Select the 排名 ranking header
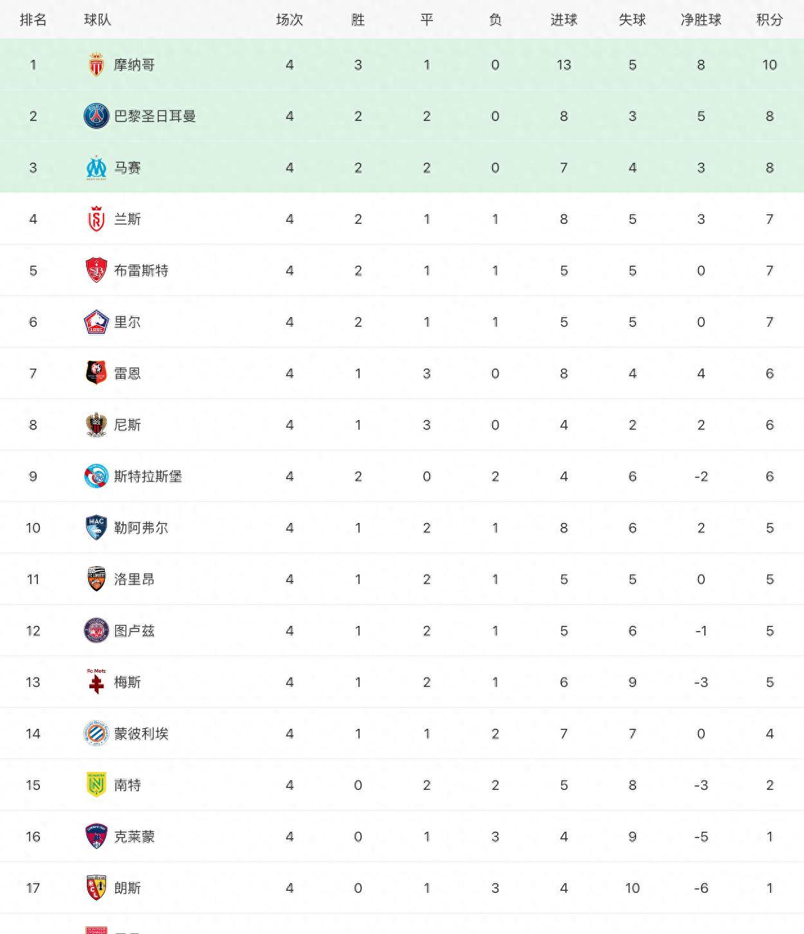Viewport: 804px width, 934px height. [x=33, y=20]
